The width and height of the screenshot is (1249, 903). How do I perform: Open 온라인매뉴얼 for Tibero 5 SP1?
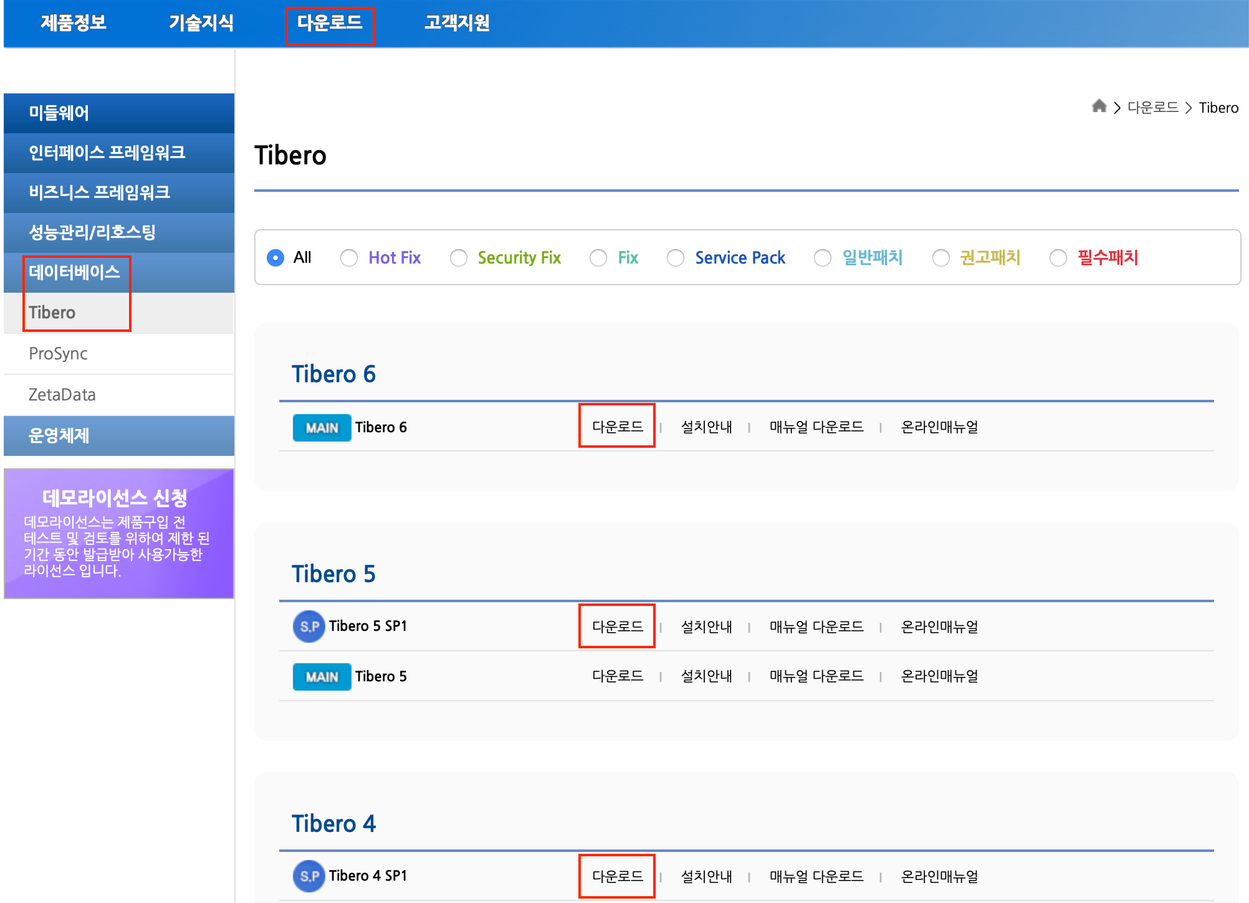coord(939,626)
